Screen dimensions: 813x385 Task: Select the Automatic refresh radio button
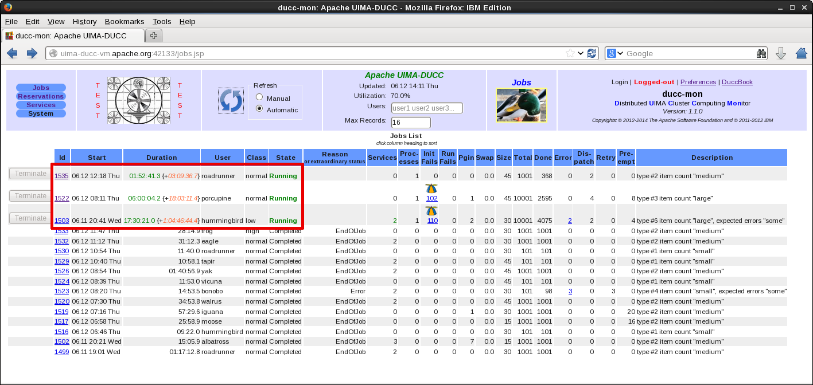point(259,109)
